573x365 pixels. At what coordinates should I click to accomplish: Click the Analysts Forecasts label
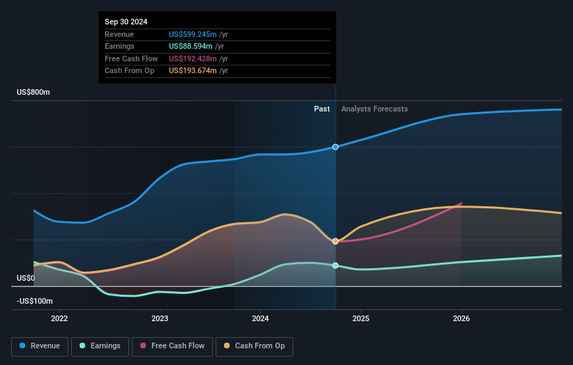(375, 109)
